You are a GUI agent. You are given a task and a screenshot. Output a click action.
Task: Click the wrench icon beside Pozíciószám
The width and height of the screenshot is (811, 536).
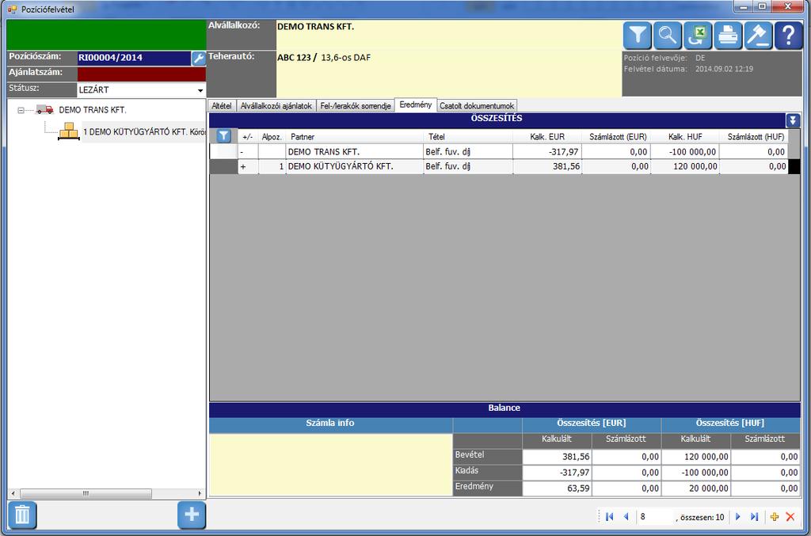(199, 58)
